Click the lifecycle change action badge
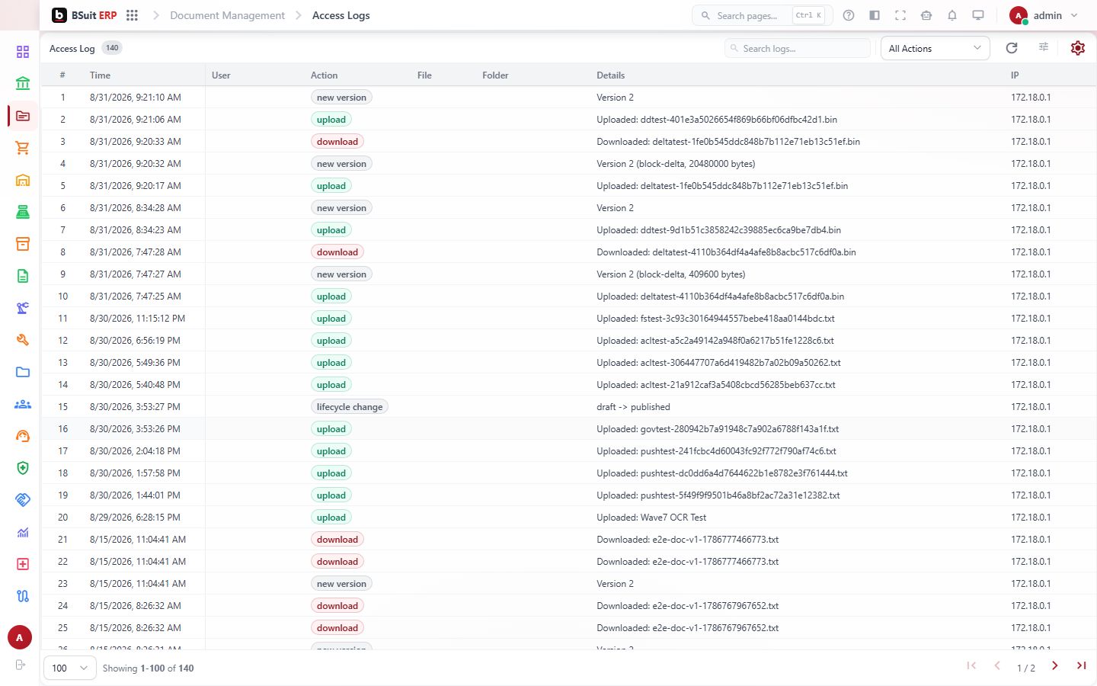The width and height of the screenshot is (1097, 686). [350, 407]
